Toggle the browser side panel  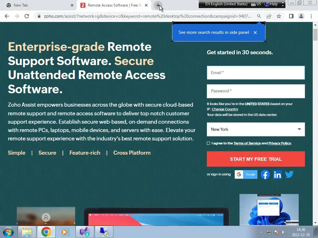[x=291, y=16]
